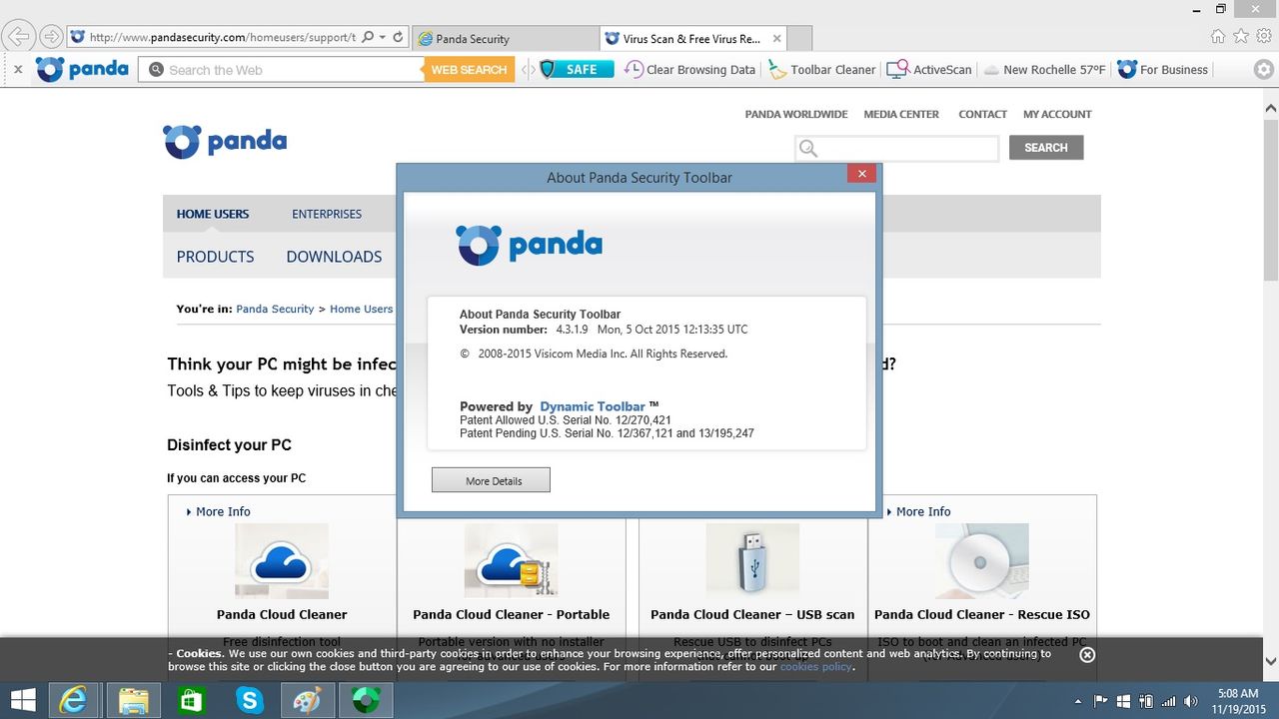Click Internet Explorer on the taskbar
The image size is (1279, 719).
[x=73, y=700]
